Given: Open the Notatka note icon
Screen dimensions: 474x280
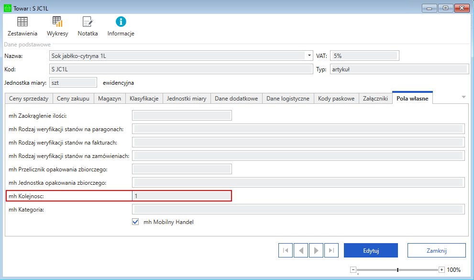Looking at the screenshot, I should tap(88, 22).
